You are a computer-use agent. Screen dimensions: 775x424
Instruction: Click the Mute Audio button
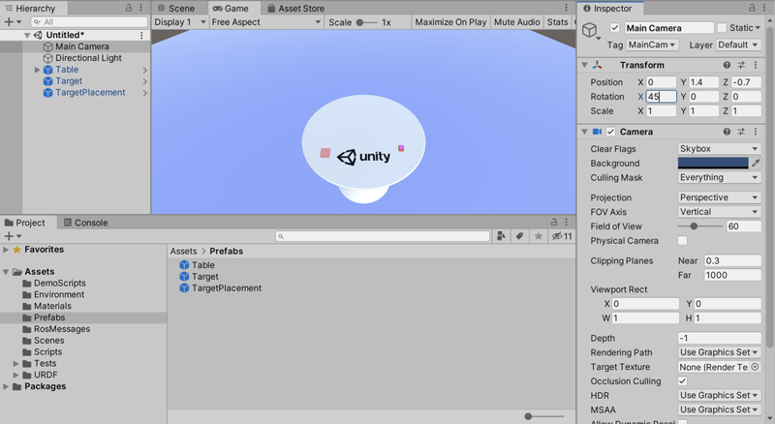(x=517, y=22)
